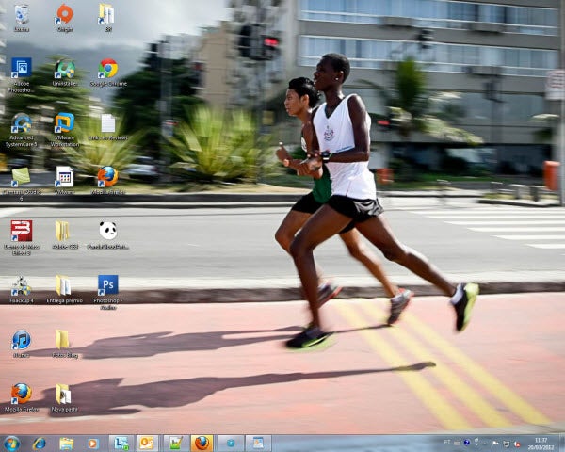Open the Origin desktop shortcut
The image size is (565, 452).
64,14
